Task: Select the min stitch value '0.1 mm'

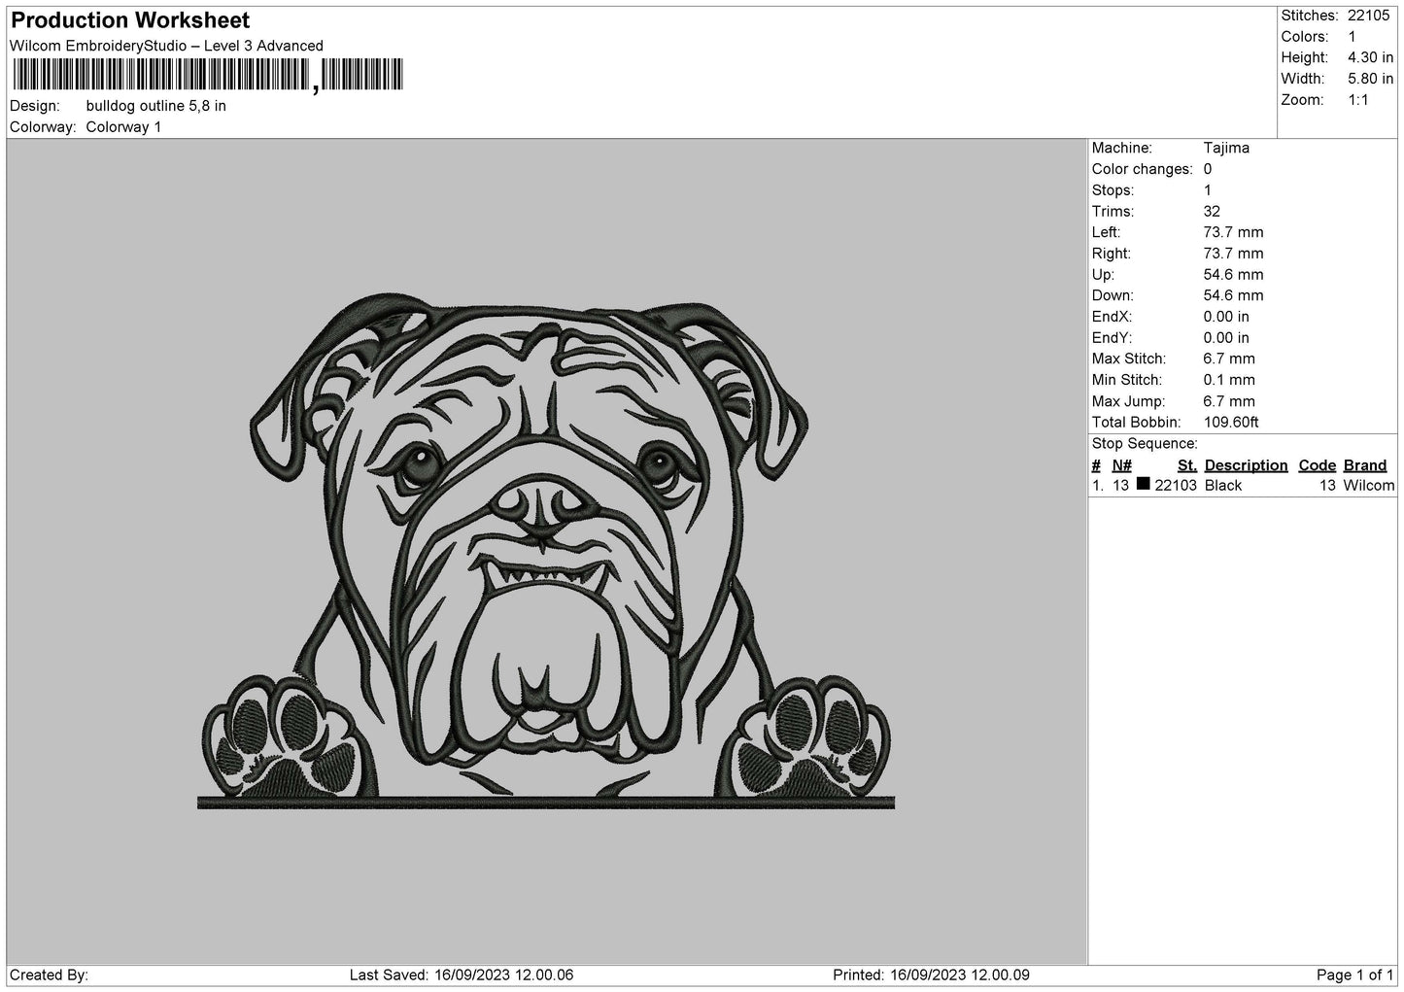Action: pos(1229,380)
